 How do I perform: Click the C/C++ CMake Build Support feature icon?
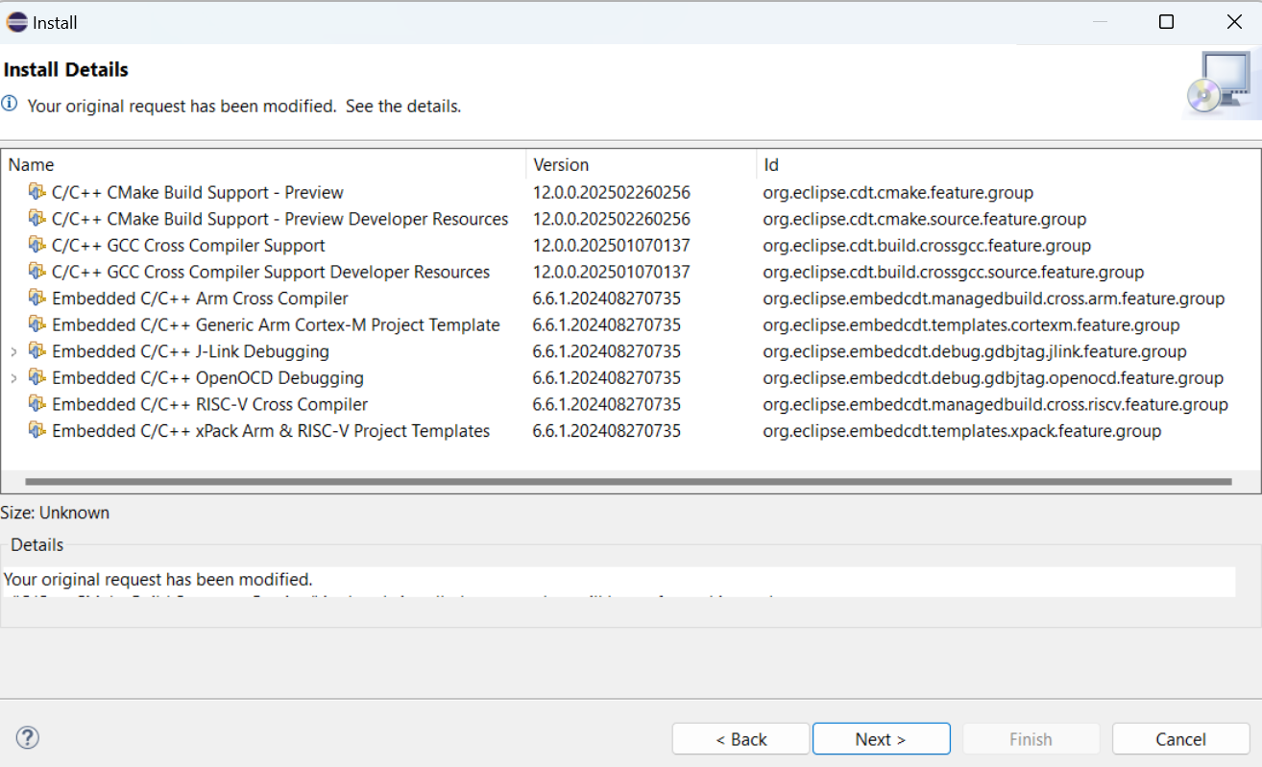point(38,192)
